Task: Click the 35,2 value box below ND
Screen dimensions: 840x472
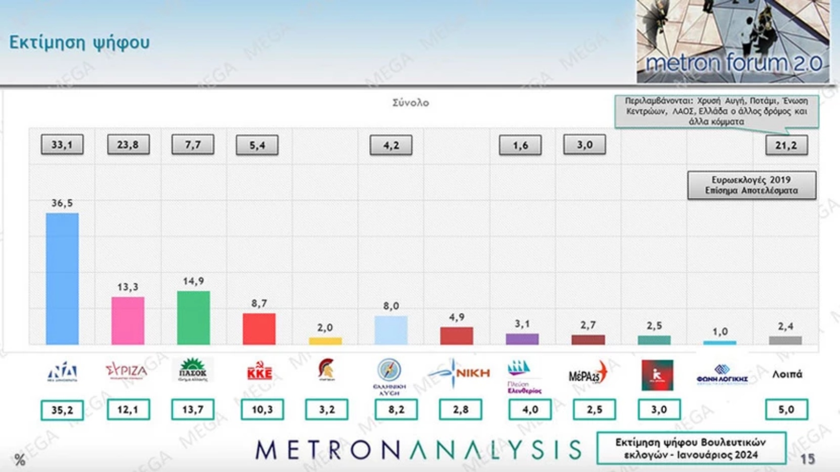Action: [62, 410]
